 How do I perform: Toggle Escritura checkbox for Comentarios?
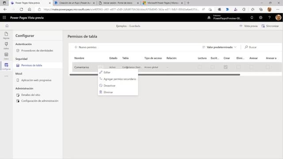point(213,67)
